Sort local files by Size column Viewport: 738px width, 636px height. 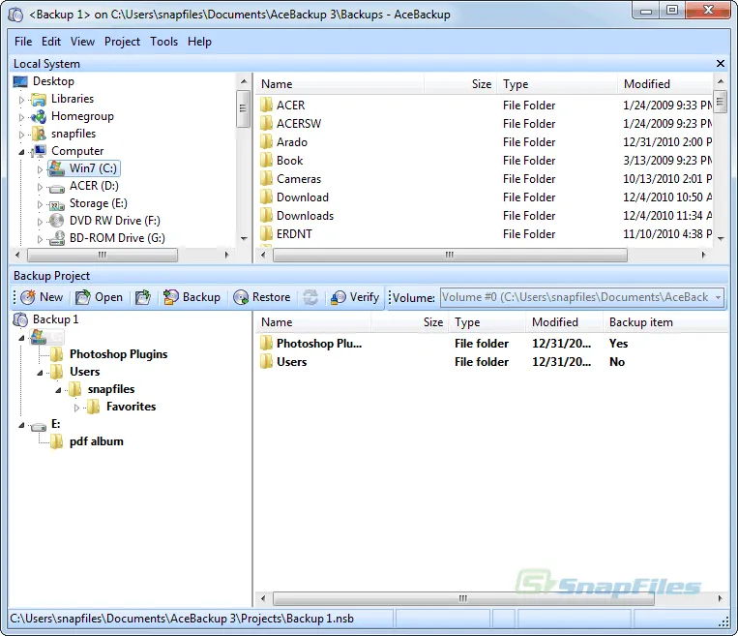[x=460, y=84]
